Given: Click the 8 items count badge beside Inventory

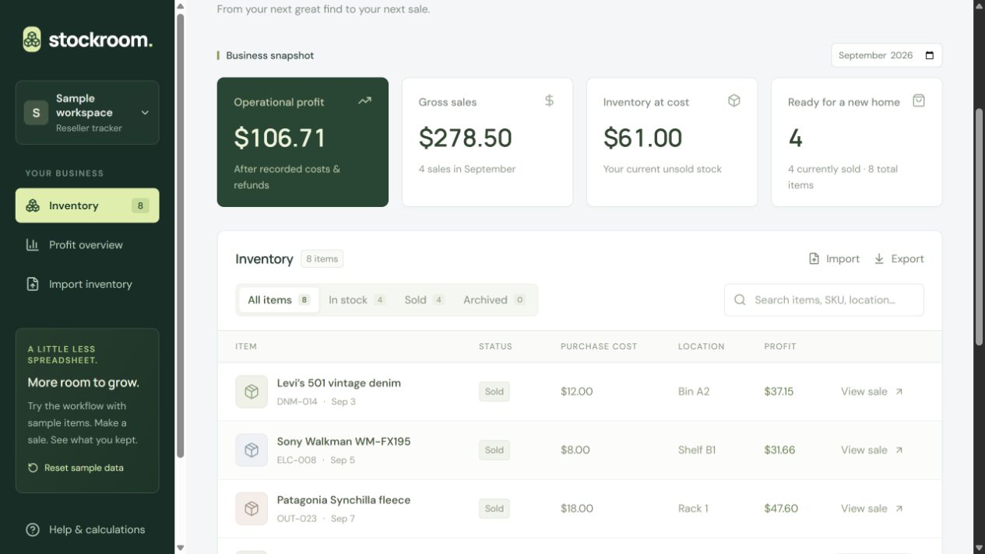Looking at the screenshot, I should tap(322, 259).
